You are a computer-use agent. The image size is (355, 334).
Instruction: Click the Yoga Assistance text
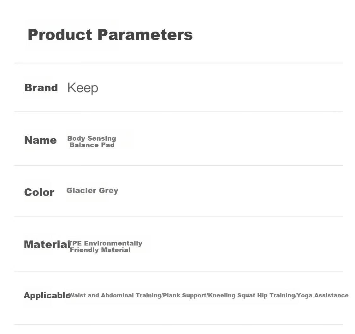[322, 295]
